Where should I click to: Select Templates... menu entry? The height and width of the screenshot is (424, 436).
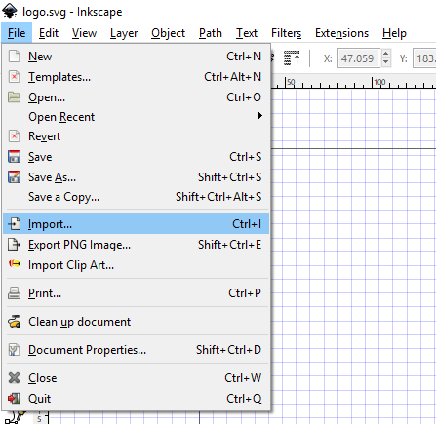(136, 77)
